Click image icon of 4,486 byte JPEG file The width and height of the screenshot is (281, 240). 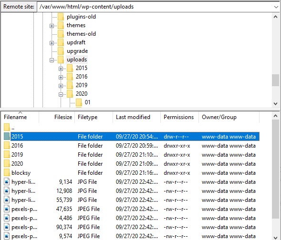click(x=7, y=218)
